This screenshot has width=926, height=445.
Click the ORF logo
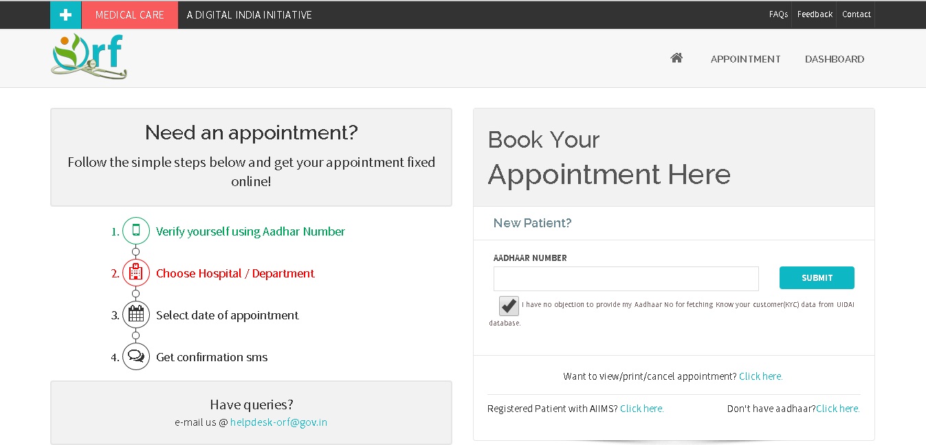(x=89, y=56)
